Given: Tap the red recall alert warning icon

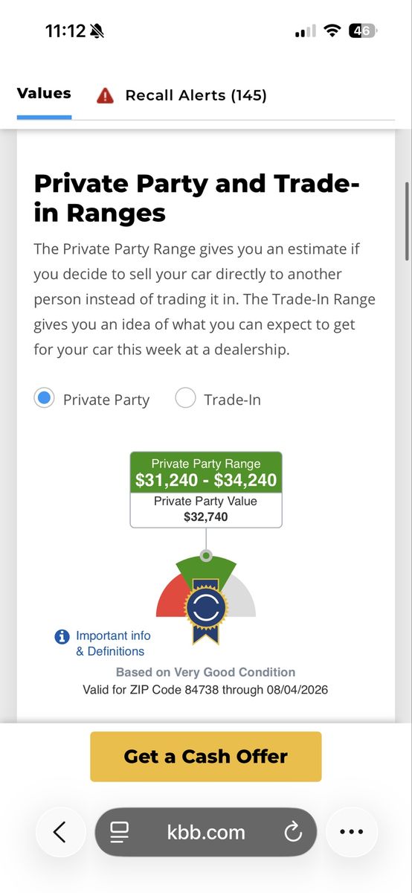Looking at the screenshot, I should pyautogui.click(x=105, y=95).
